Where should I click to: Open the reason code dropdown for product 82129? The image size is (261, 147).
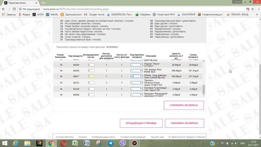[137, 89]
